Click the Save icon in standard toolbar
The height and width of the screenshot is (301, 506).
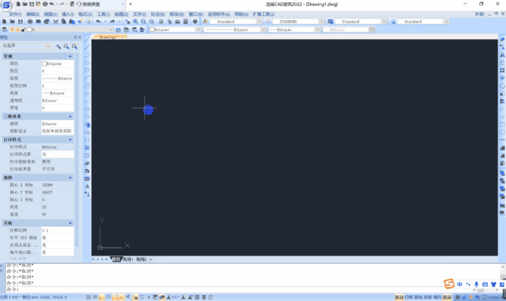click(x=20, y=21)
